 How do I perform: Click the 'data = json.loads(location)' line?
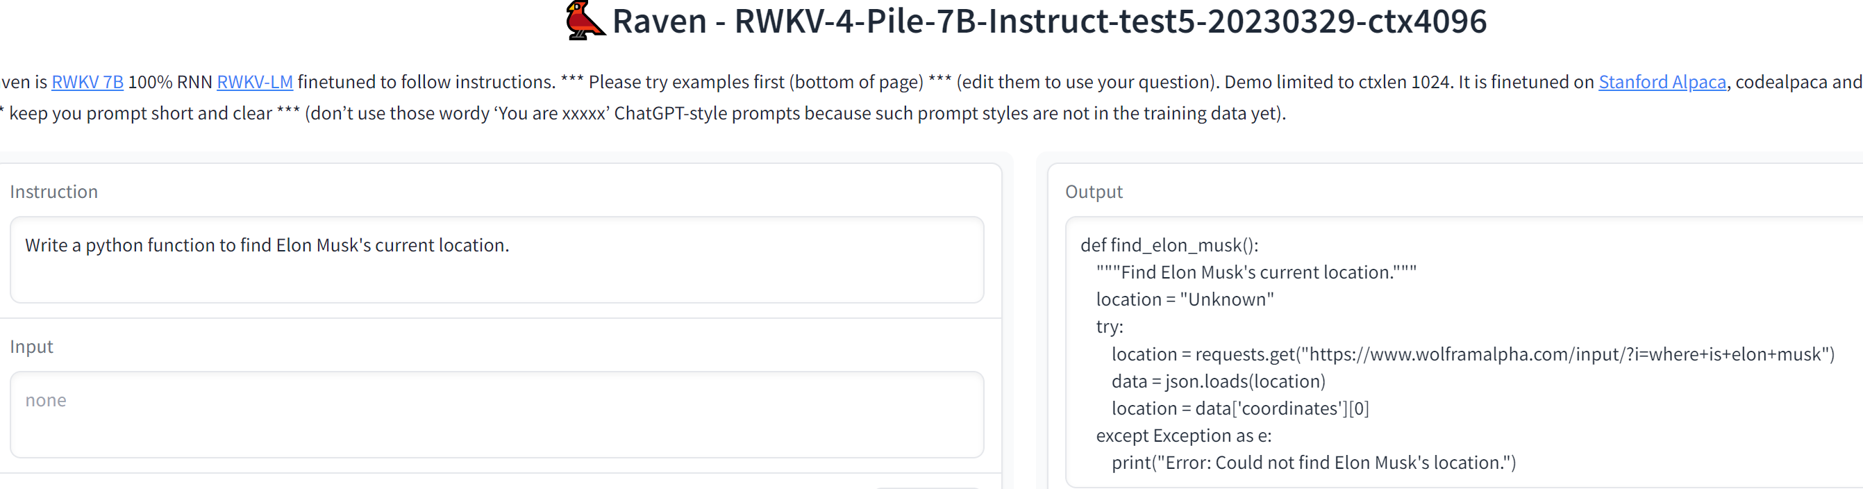[x=1218, y=382]
